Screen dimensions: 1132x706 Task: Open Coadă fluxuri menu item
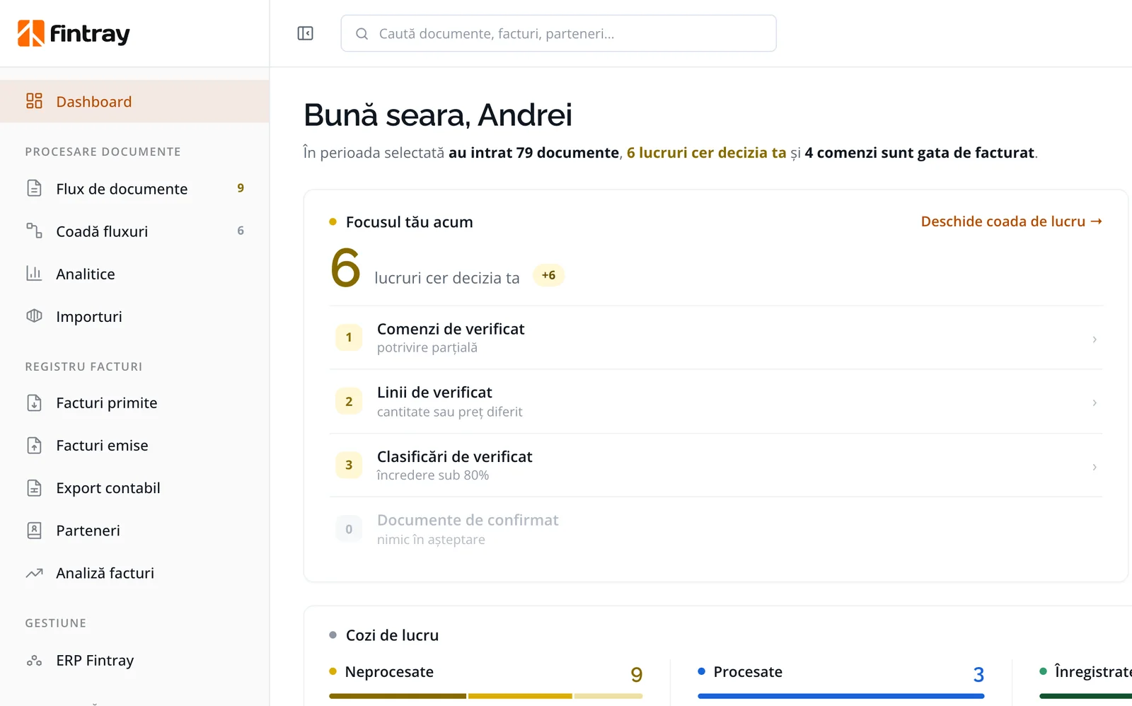pos(134,231)
